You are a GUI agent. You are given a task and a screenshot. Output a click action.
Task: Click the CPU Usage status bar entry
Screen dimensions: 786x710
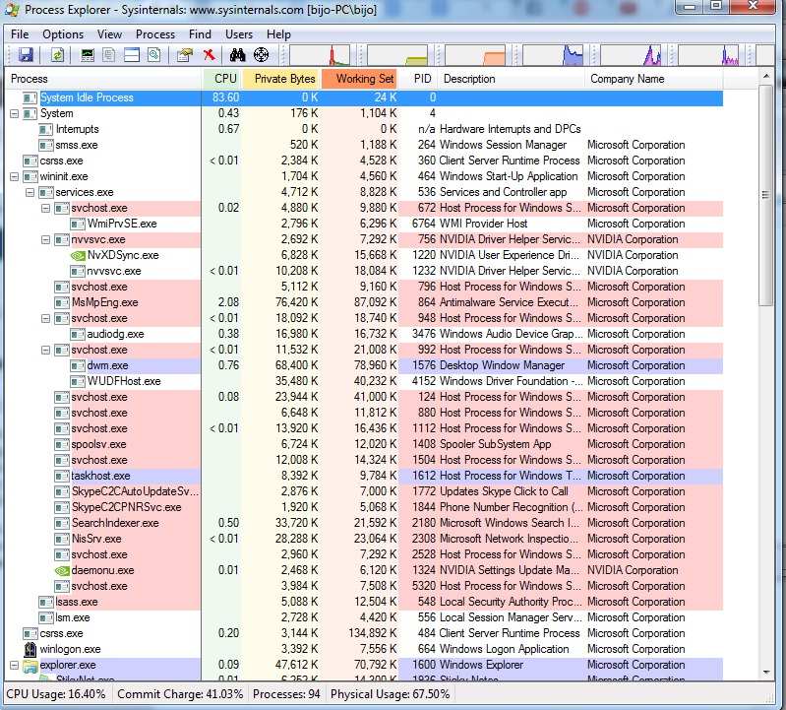click(56, 694)
